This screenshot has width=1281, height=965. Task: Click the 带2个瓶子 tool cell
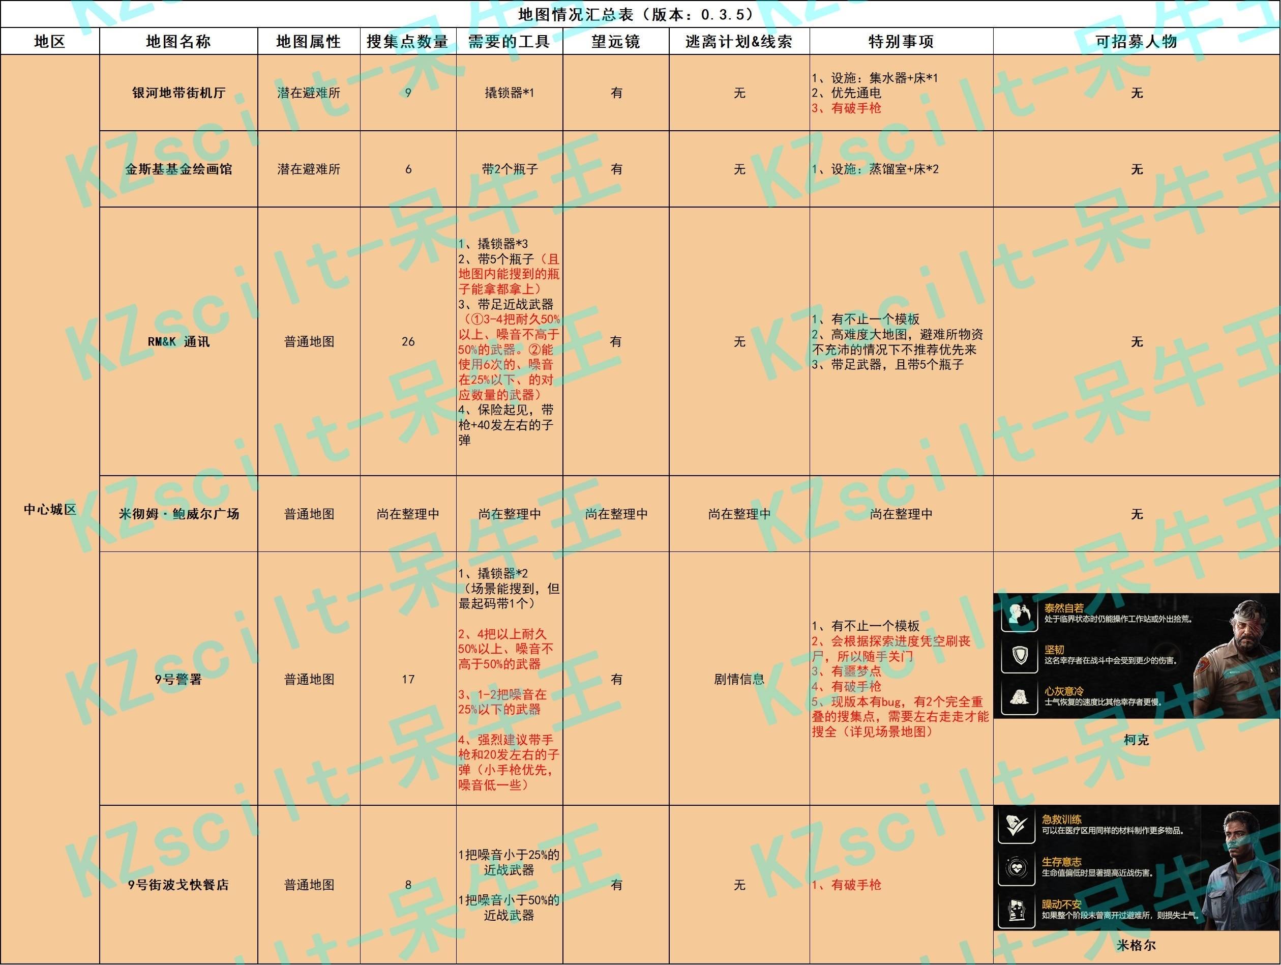point(510,169)
